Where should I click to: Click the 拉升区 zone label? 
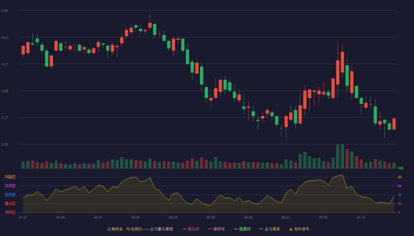coord(10,195)
